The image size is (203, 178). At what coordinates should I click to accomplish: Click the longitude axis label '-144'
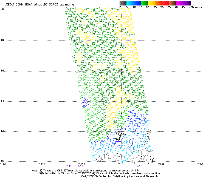(82, 164)
